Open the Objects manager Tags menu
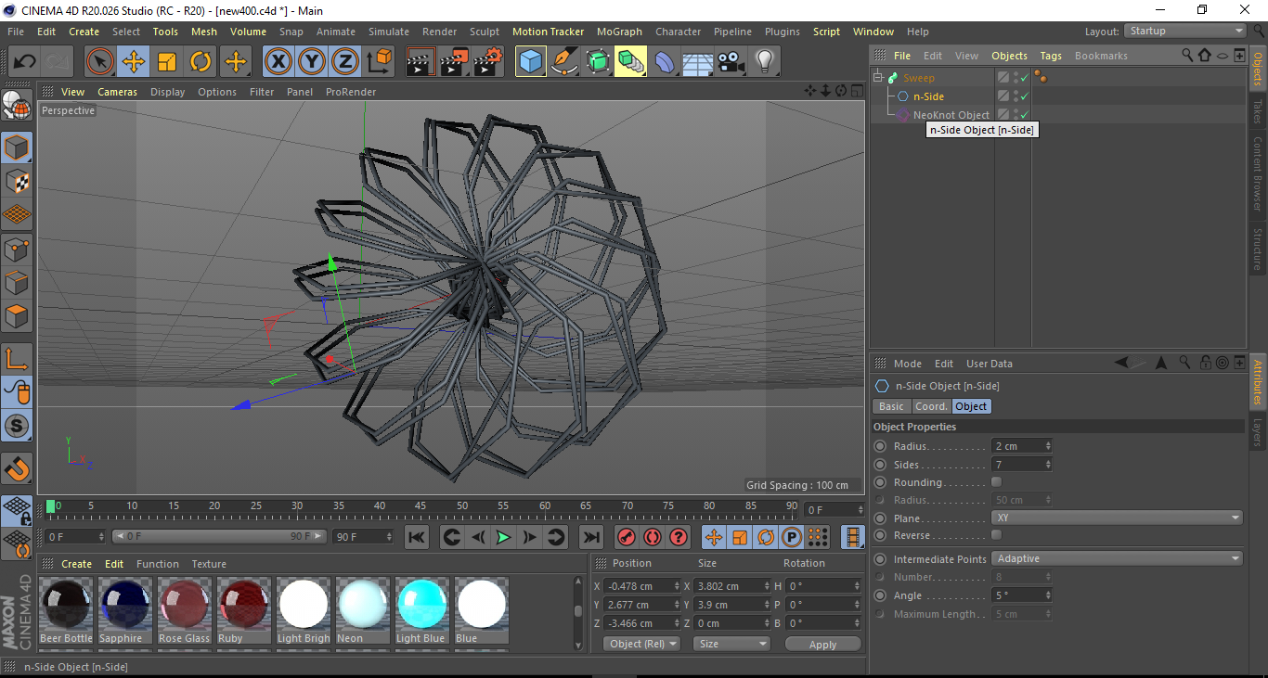 point(1051,56)
